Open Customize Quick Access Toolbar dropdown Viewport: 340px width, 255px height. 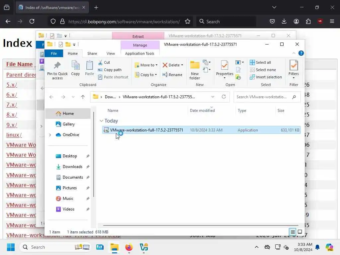click(x=74, y=45)
